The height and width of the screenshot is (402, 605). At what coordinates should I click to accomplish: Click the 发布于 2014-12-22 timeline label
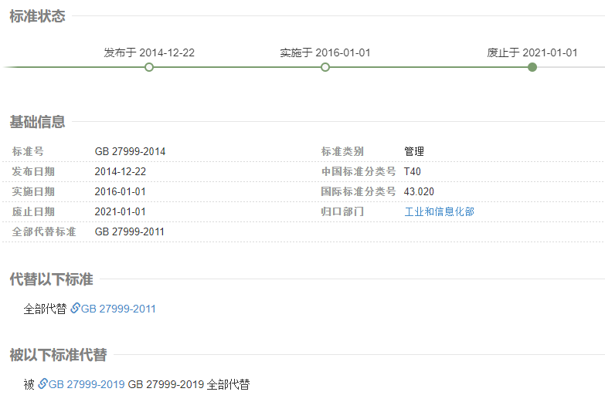(x=149, y=52)
